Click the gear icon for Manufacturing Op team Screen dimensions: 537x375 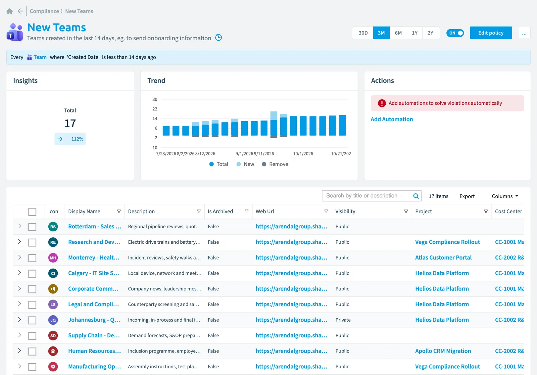53,367
